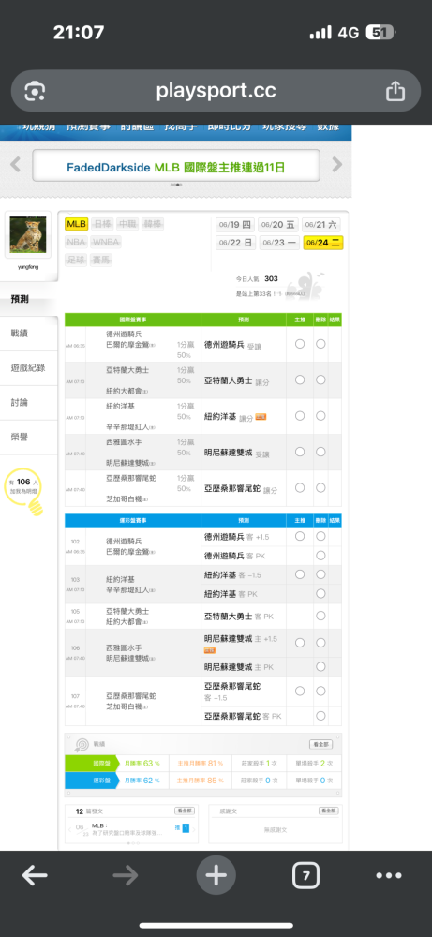Open Google Lens camera icon in address bar
The width and height of the screenshot is (432, 937).
click(x=36, y=91)
